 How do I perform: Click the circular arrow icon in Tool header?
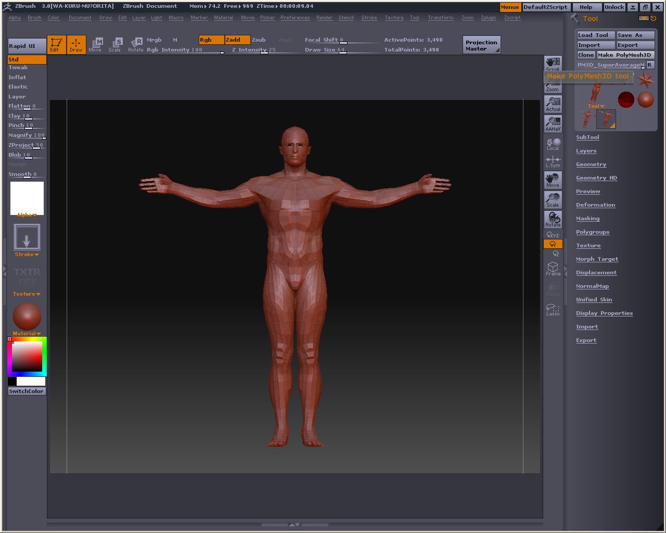point(654,19)
